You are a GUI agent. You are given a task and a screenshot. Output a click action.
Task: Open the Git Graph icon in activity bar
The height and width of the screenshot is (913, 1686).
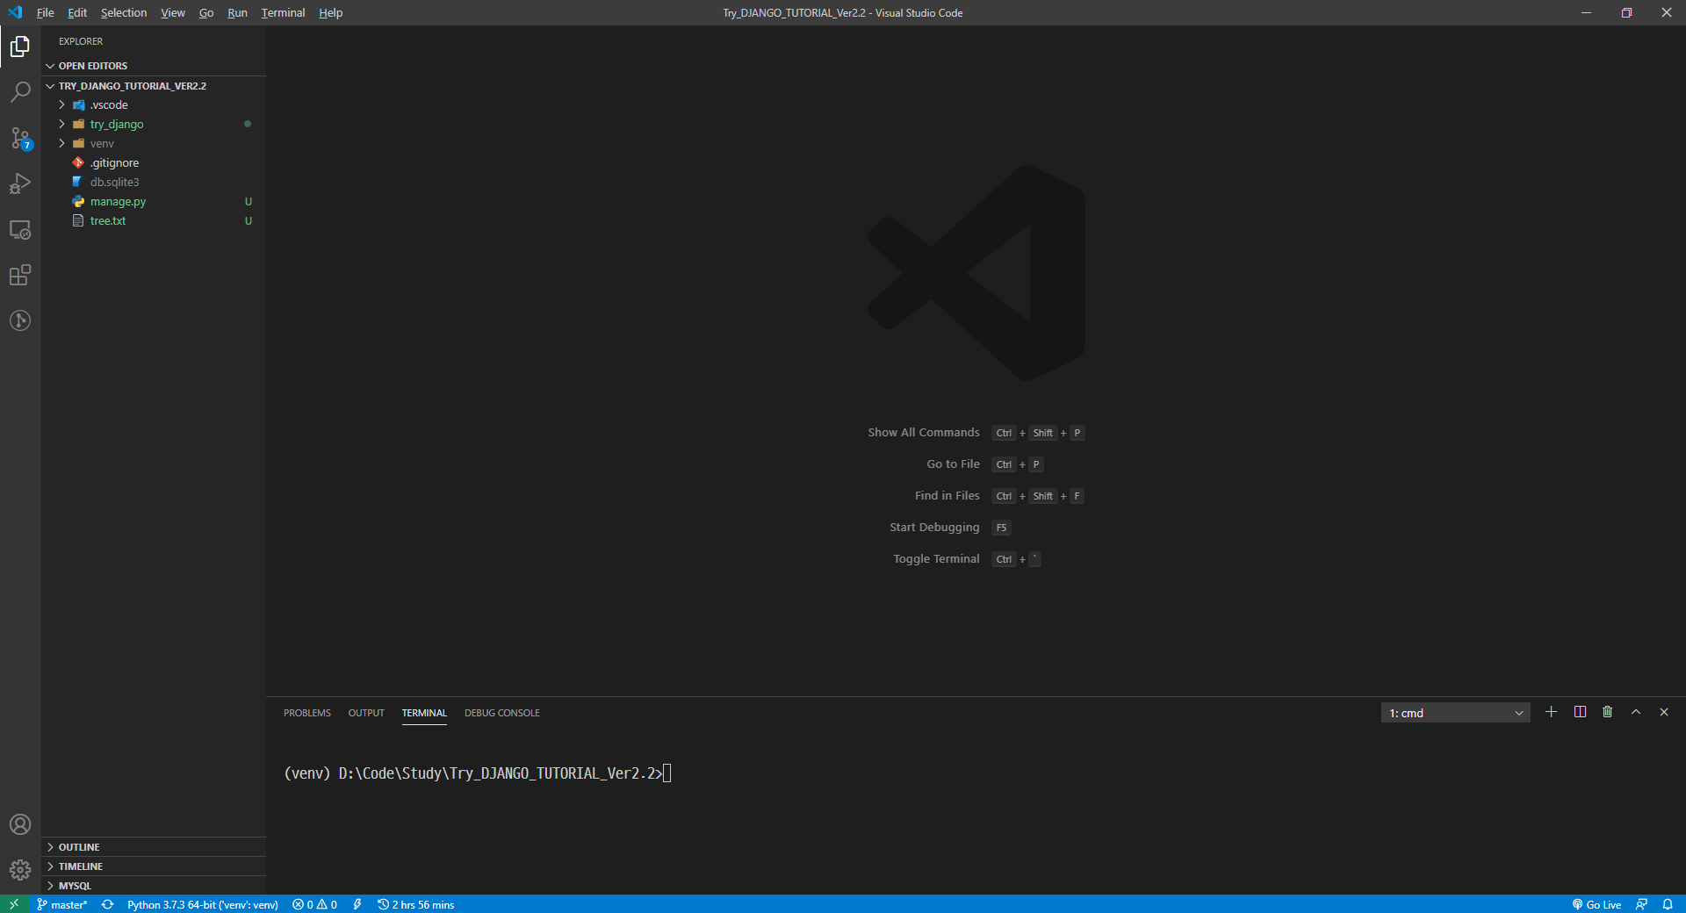[20, 320]
